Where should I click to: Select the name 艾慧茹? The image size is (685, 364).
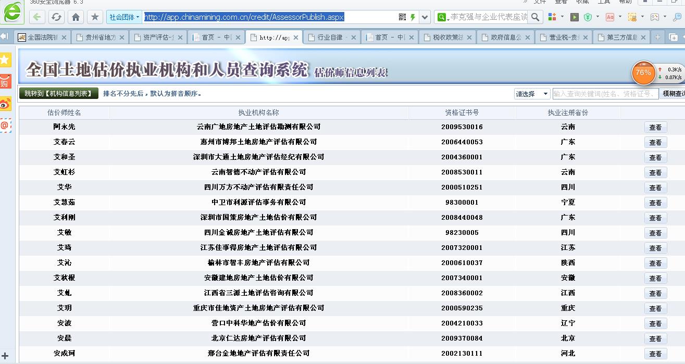point(64,202)
